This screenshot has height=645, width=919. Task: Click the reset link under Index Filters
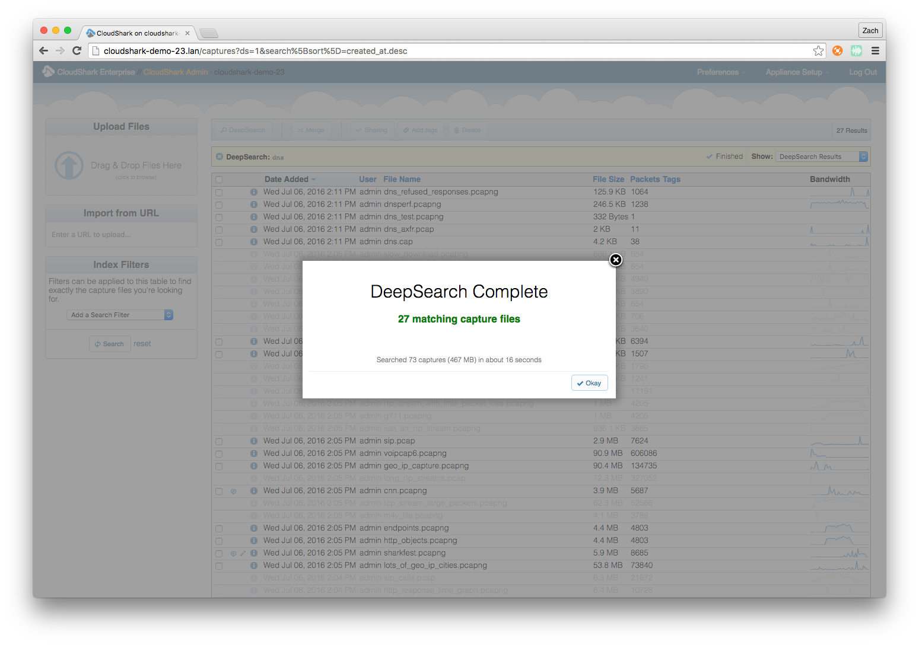(142, 344)
